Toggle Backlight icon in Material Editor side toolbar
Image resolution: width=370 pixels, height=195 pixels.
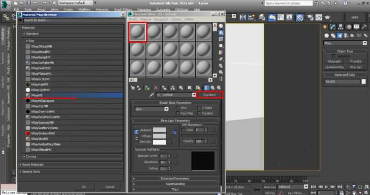pos(221,33)
